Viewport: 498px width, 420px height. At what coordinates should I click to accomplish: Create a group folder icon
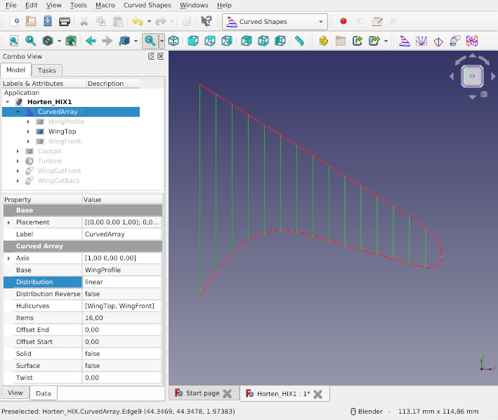[341, 41]
